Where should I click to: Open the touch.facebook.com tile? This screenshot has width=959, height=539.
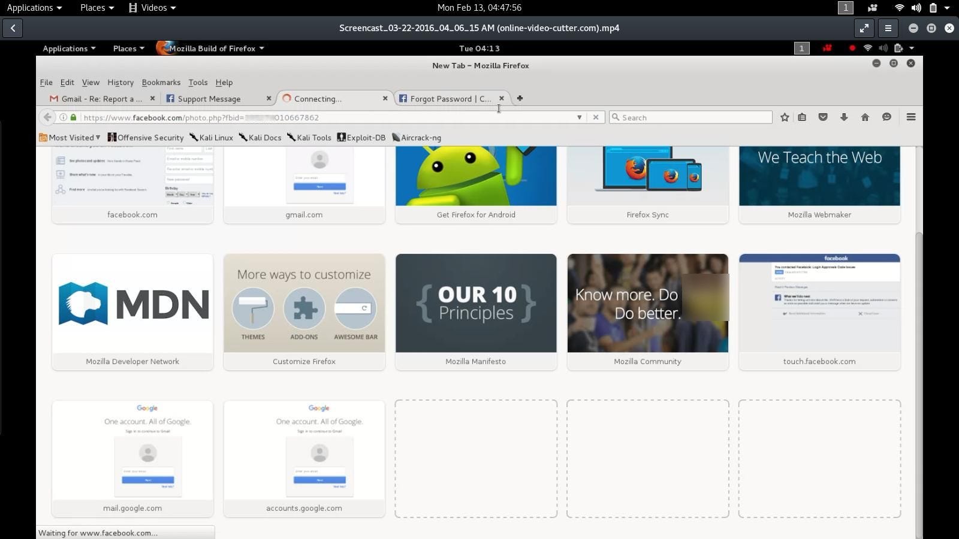coord(819,311)
